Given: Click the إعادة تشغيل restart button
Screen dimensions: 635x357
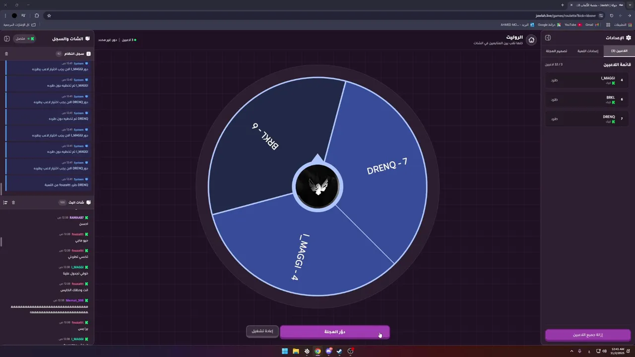Looking at the screenshot, I should (x=262, y=331).
